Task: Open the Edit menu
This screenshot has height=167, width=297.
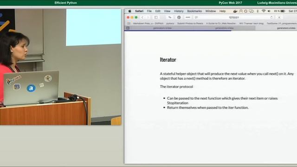Action: click(x=158, y=11)
